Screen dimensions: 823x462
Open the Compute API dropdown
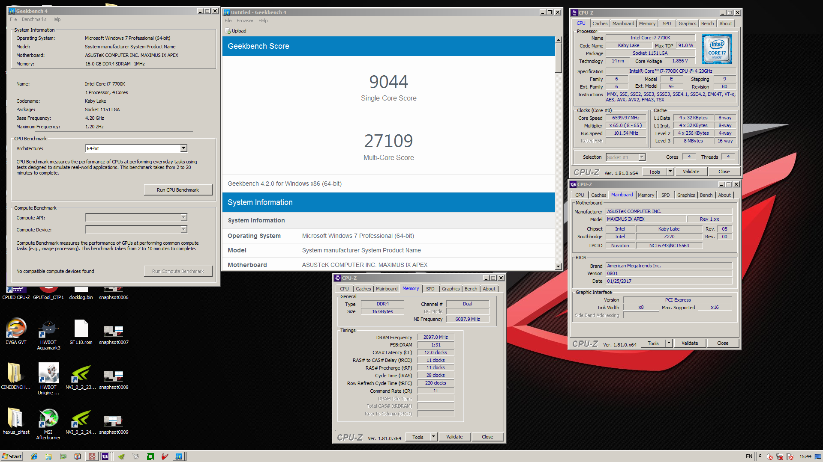[183, 217]
